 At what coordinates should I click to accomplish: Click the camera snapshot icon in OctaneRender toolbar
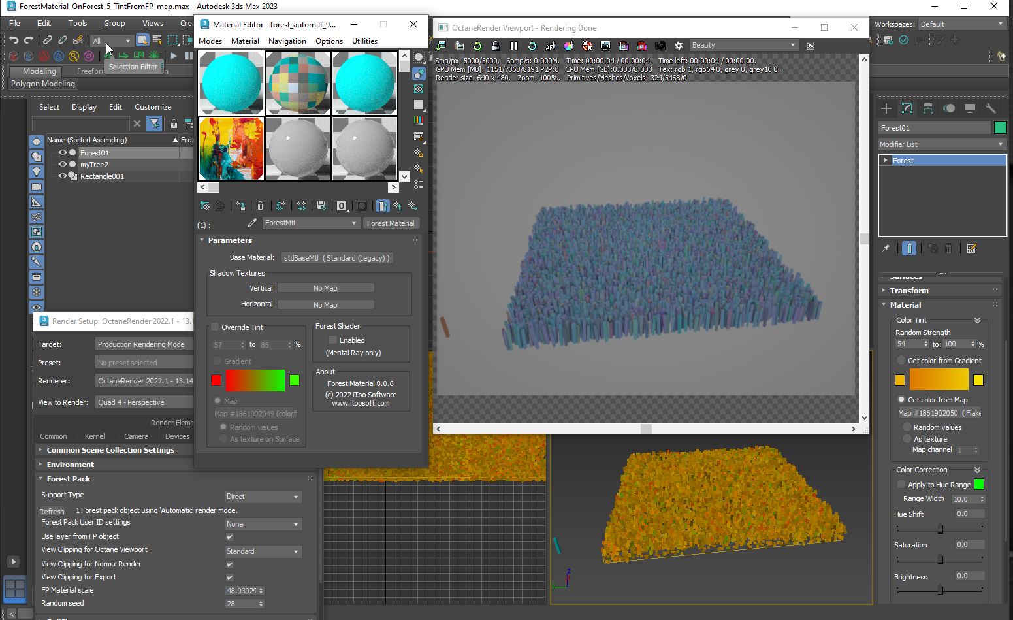[660, 46]
